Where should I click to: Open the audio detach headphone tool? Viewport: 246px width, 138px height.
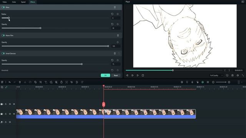[30, 82]
